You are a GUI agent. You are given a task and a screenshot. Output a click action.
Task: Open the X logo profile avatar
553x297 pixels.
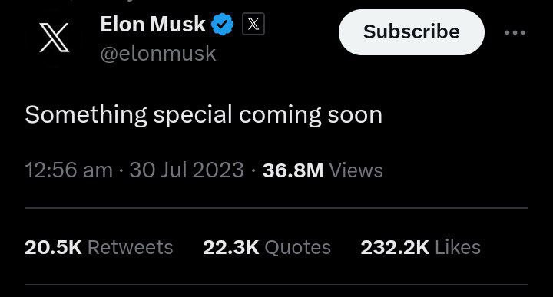pos(54,38)
